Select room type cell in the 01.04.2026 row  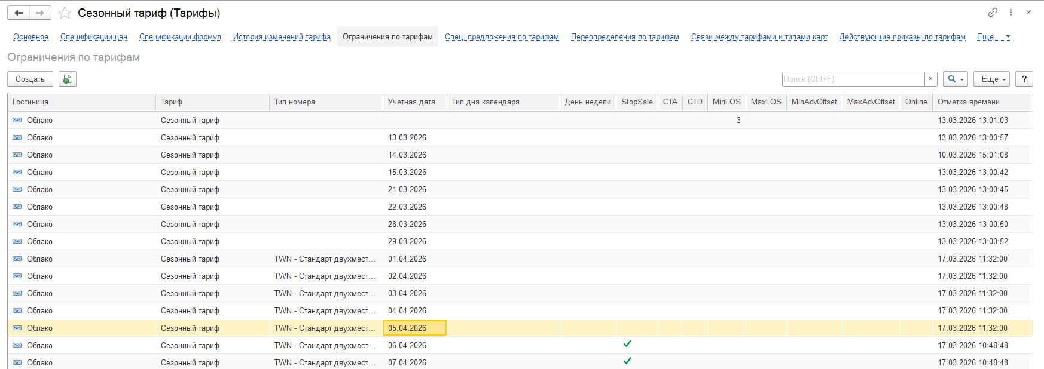[326, 259]
